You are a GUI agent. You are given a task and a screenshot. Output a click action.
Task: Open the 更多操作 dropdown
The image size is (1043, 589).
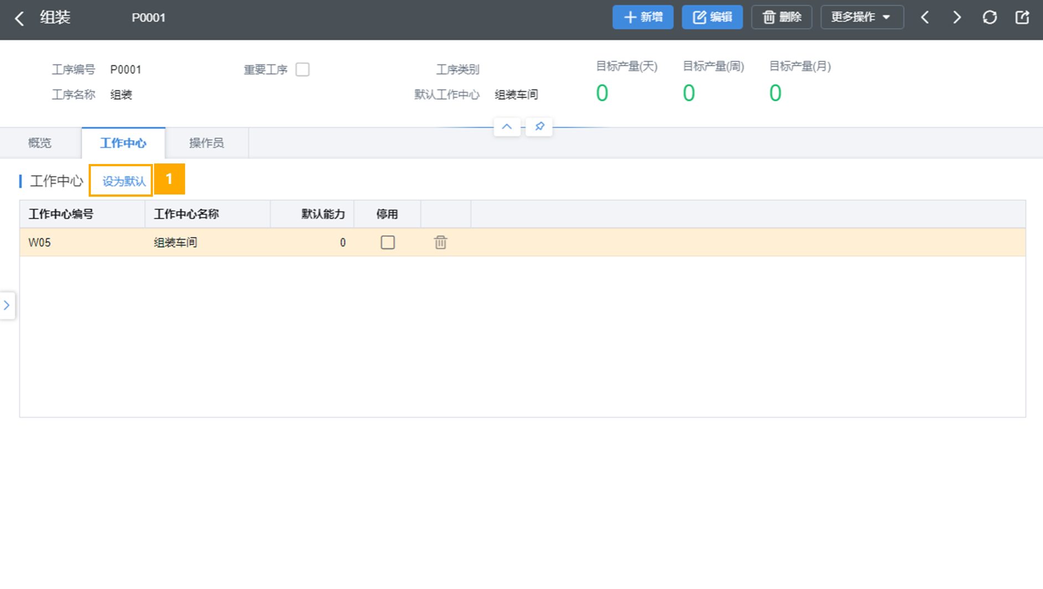[862, 17]
